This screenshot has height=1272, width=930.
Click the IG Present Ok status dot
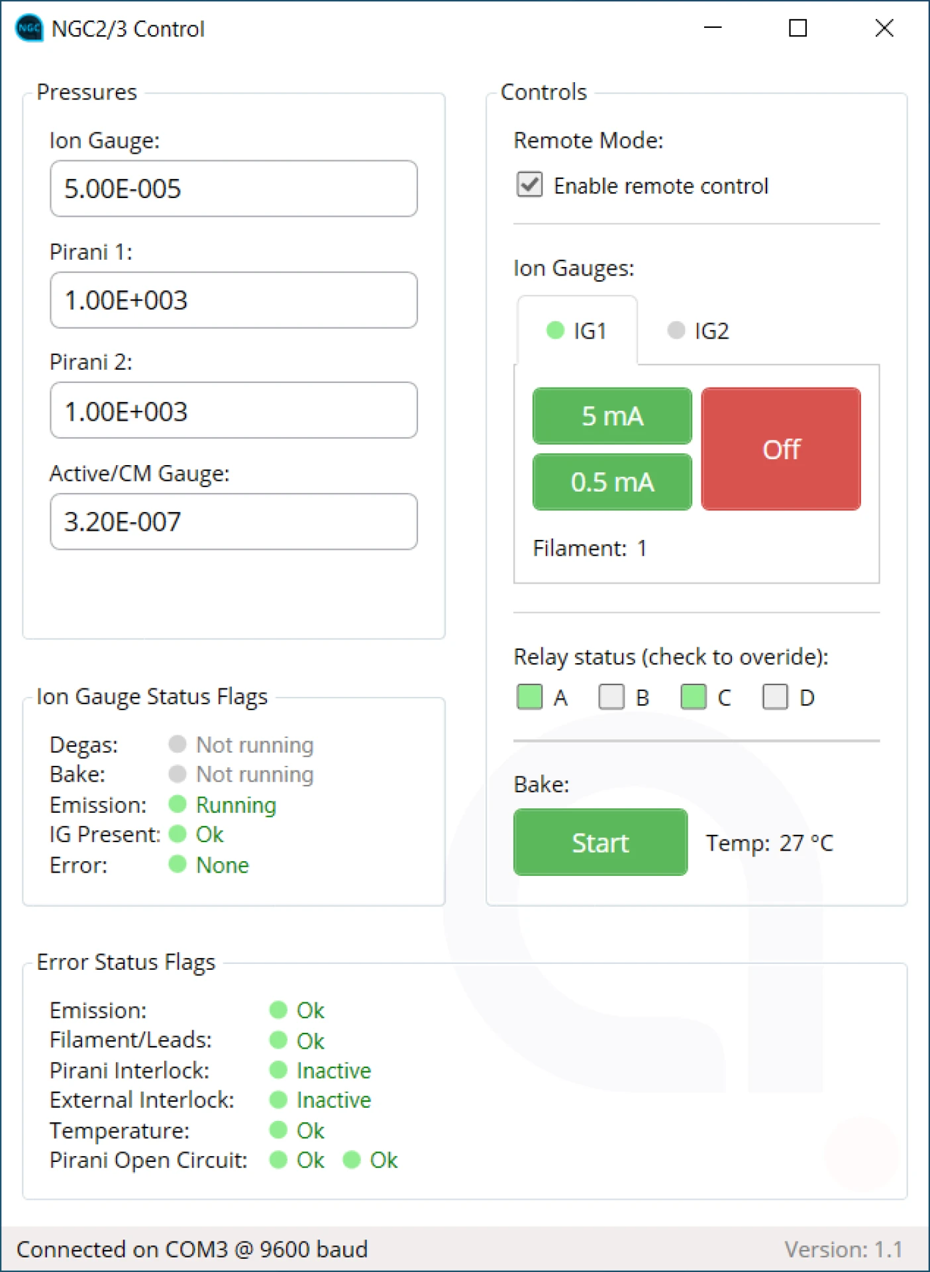pyautogui.click(x=177, y=834)
